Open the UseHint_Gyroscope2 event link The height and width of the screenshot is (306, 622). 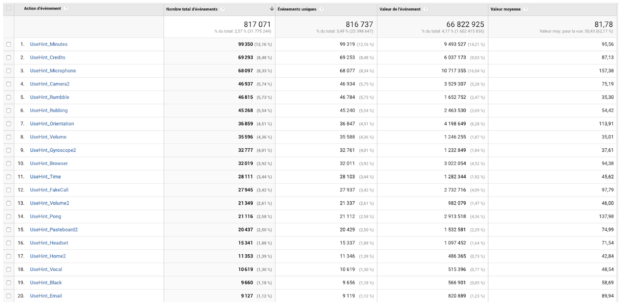coord(53,150)
